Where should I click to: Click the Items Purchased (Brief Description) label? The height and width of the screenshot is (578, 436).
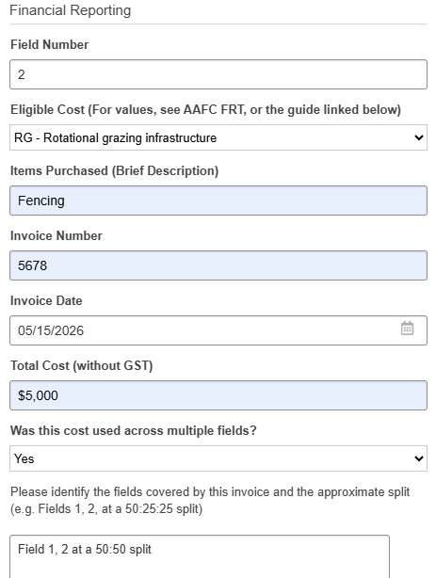pyautogui.click(x=114, y=171)
